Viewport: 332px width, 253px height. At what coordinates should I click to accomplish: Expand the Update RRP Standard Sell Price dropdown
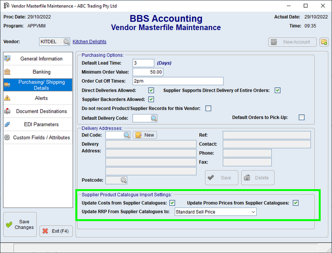click(x=253, y=212)
